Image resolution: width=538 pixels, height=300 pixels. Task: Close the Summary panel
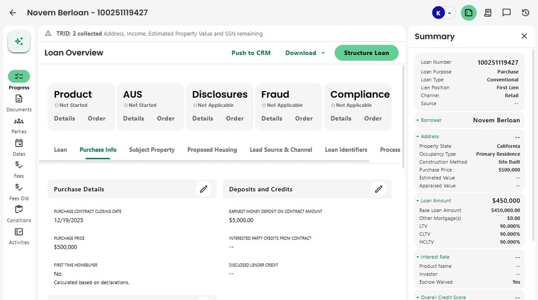click(524, 36)
